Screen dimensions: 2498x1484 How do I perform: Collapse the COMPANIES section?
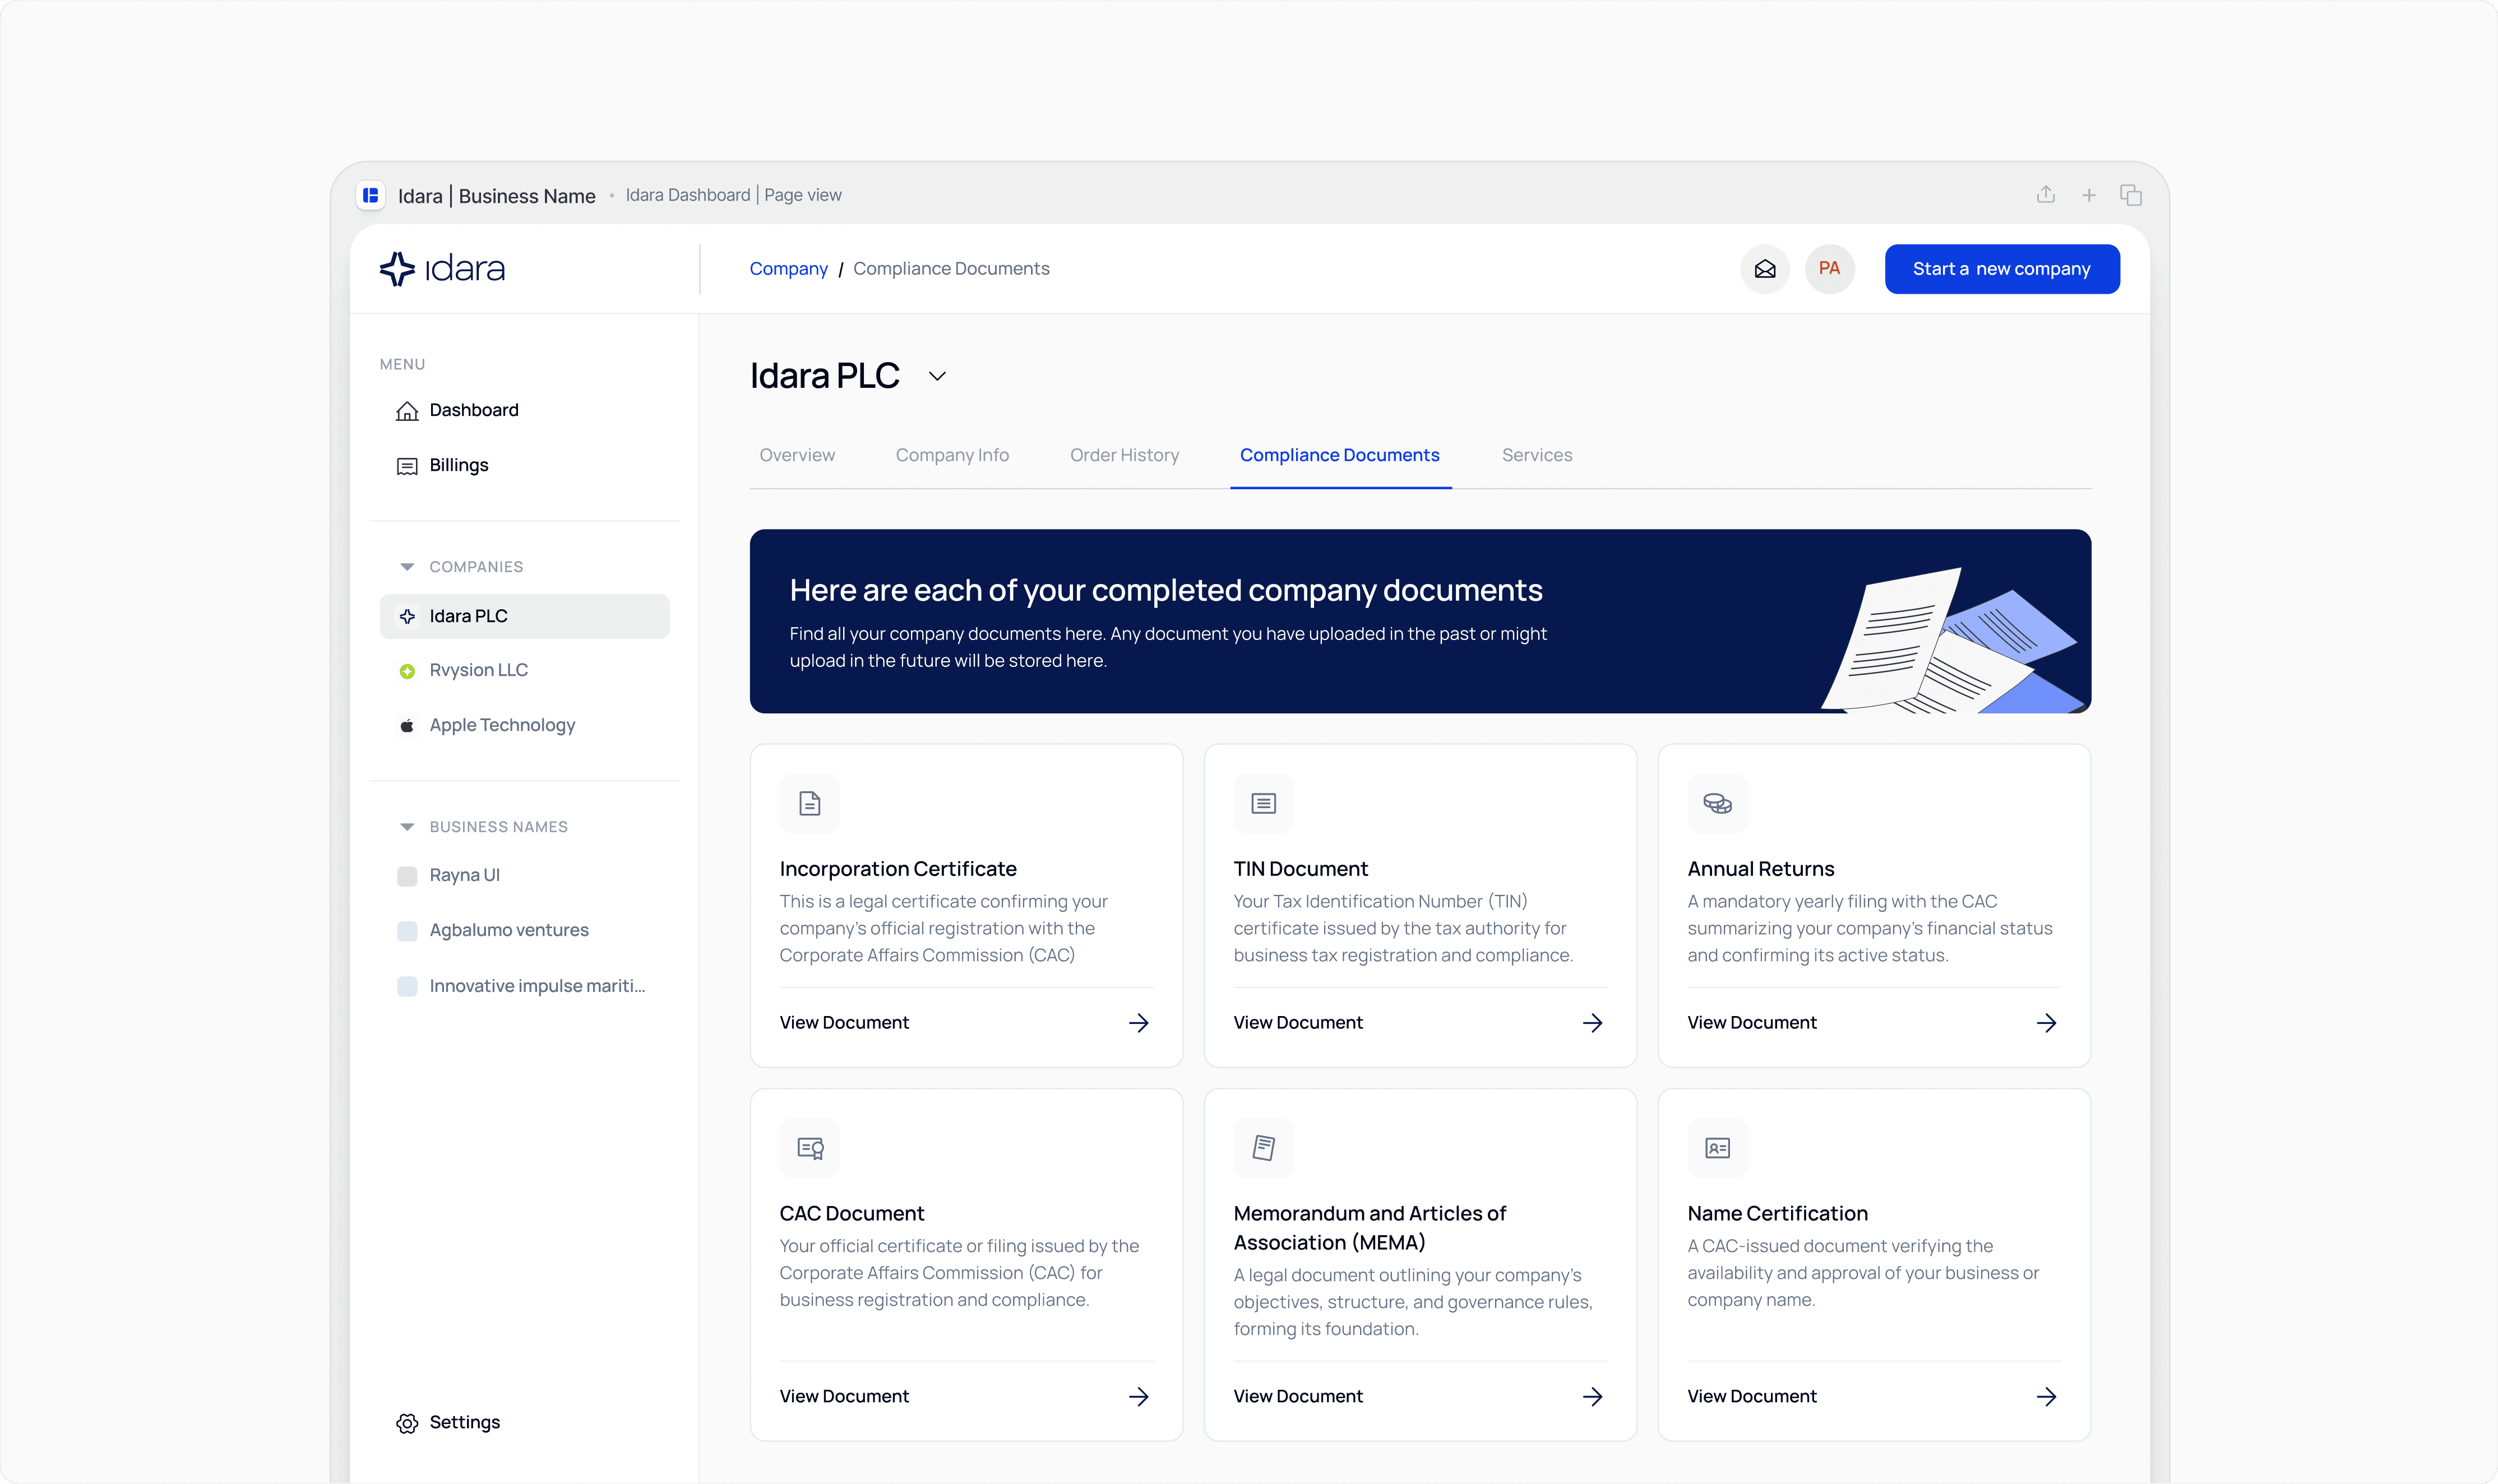(407, 567)
